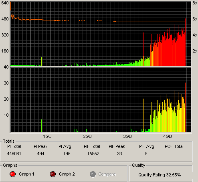The width and height of the screenshot is (198, 182).
Task: Click the white end-of-scan vertical line in upper graph
Action: coord(186,34)
